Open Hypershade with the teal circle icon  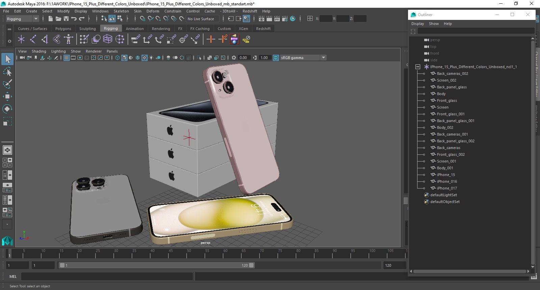tap(293, 19)
